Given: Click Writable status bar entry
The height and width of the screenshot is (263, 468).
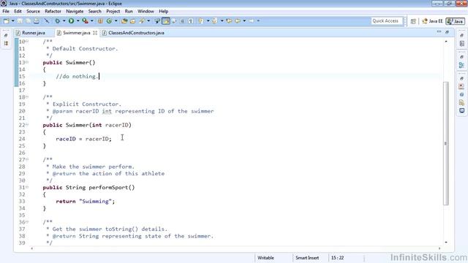Looking at the screenshot, I should coord(265,258).
